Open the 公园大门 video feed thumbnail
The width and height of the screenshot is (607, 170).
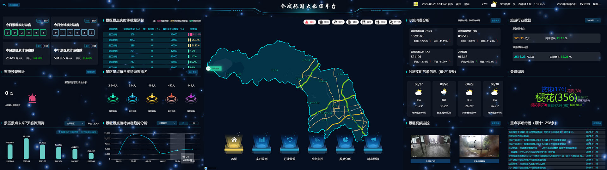(430, 146)
